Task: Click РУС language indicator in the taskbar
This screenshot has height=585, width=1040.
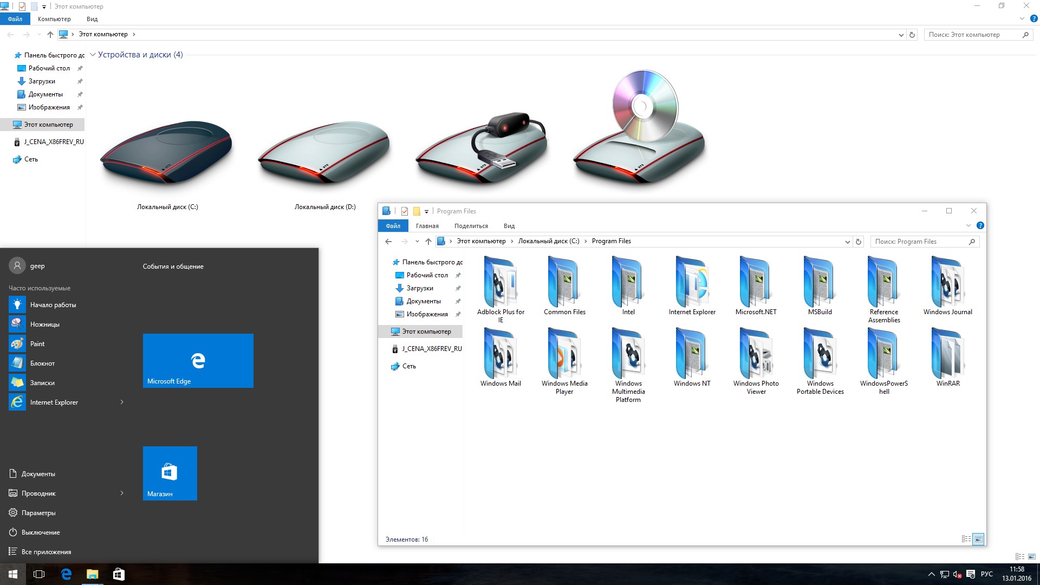Action: (987, 574)
